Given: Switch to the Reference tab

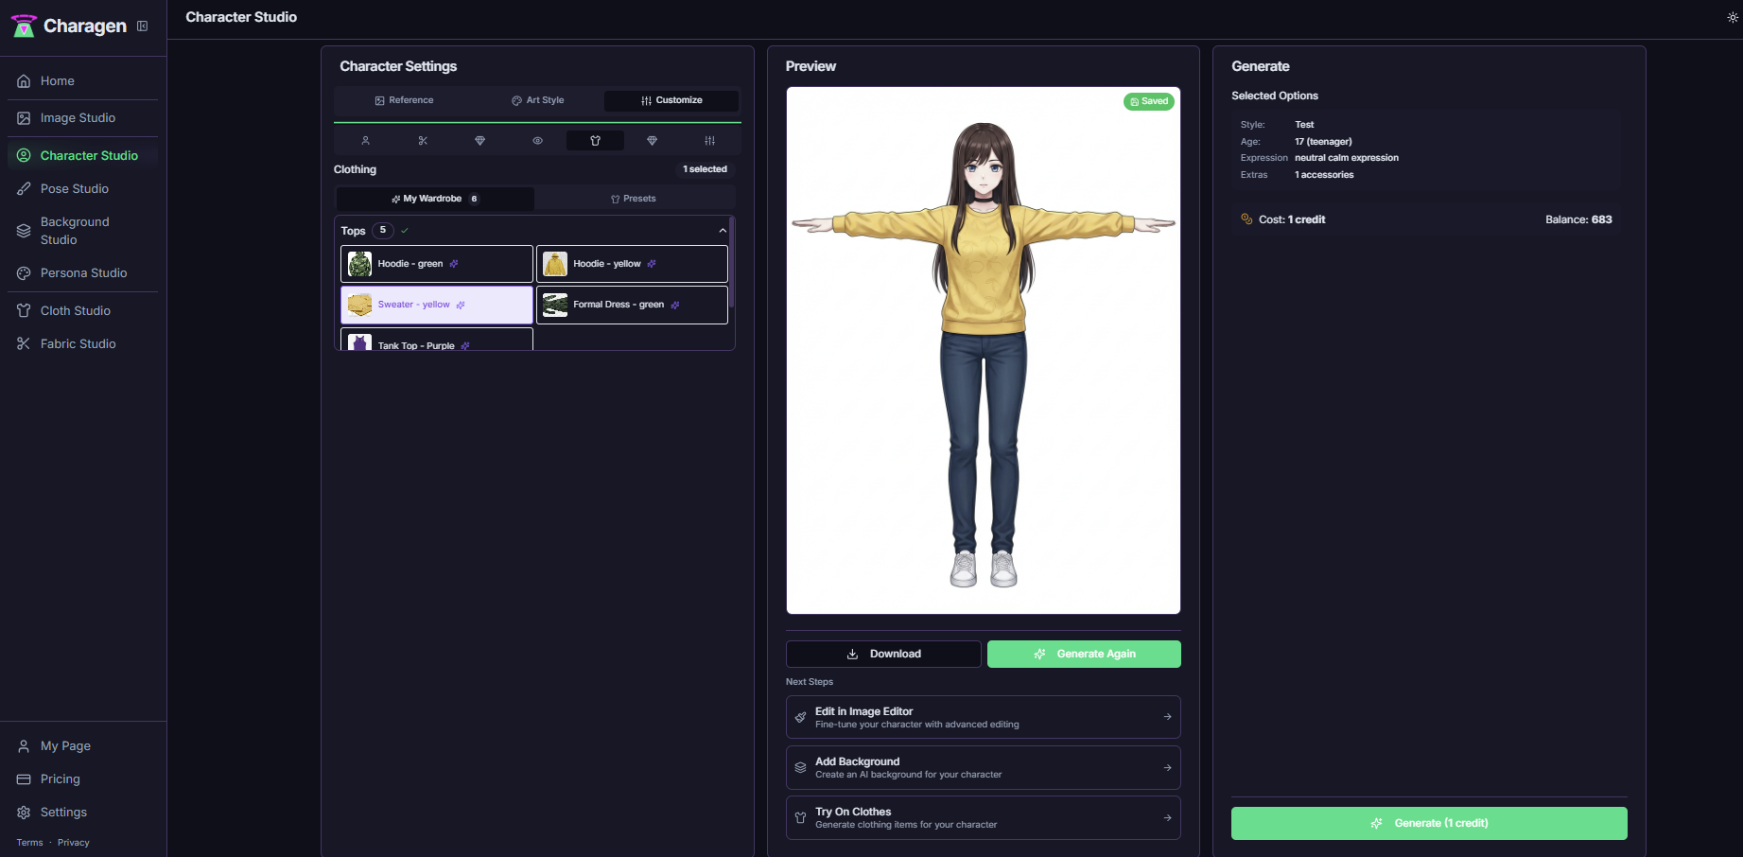Looking at the screenshot, I should (403, 100).
